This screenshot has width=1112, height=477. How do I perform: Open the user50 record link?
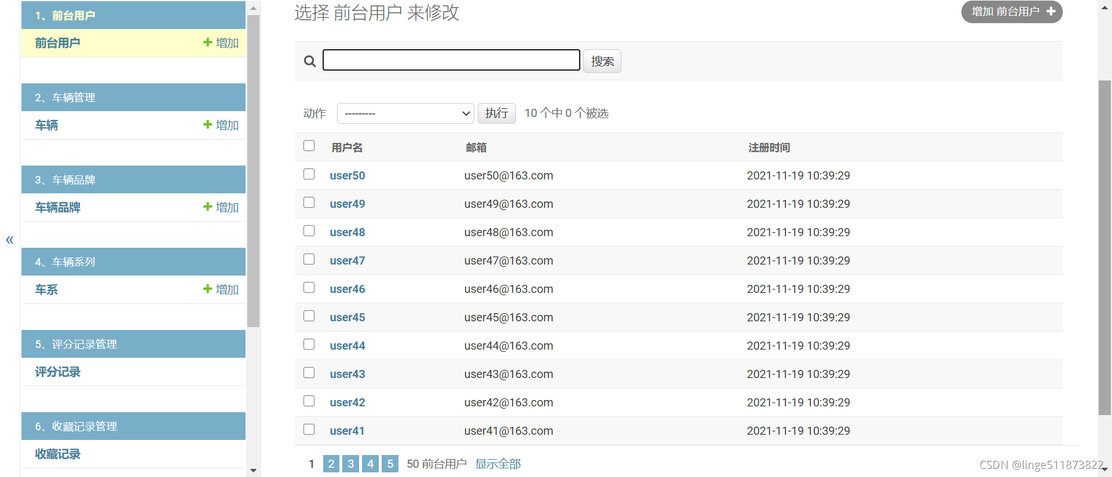348,175
